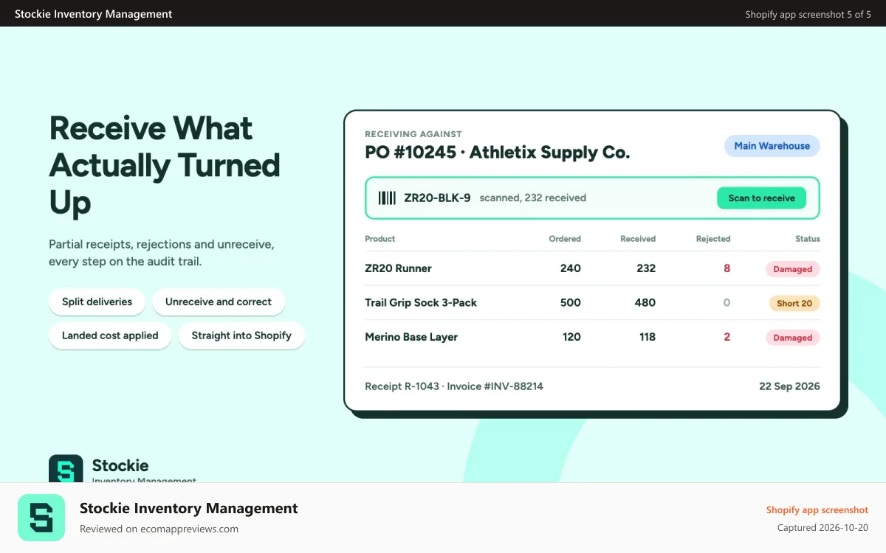Click the Damaged status on Merino Base Layer row
The width and height of the screenshot is (886, 553).
coord(792,338)
